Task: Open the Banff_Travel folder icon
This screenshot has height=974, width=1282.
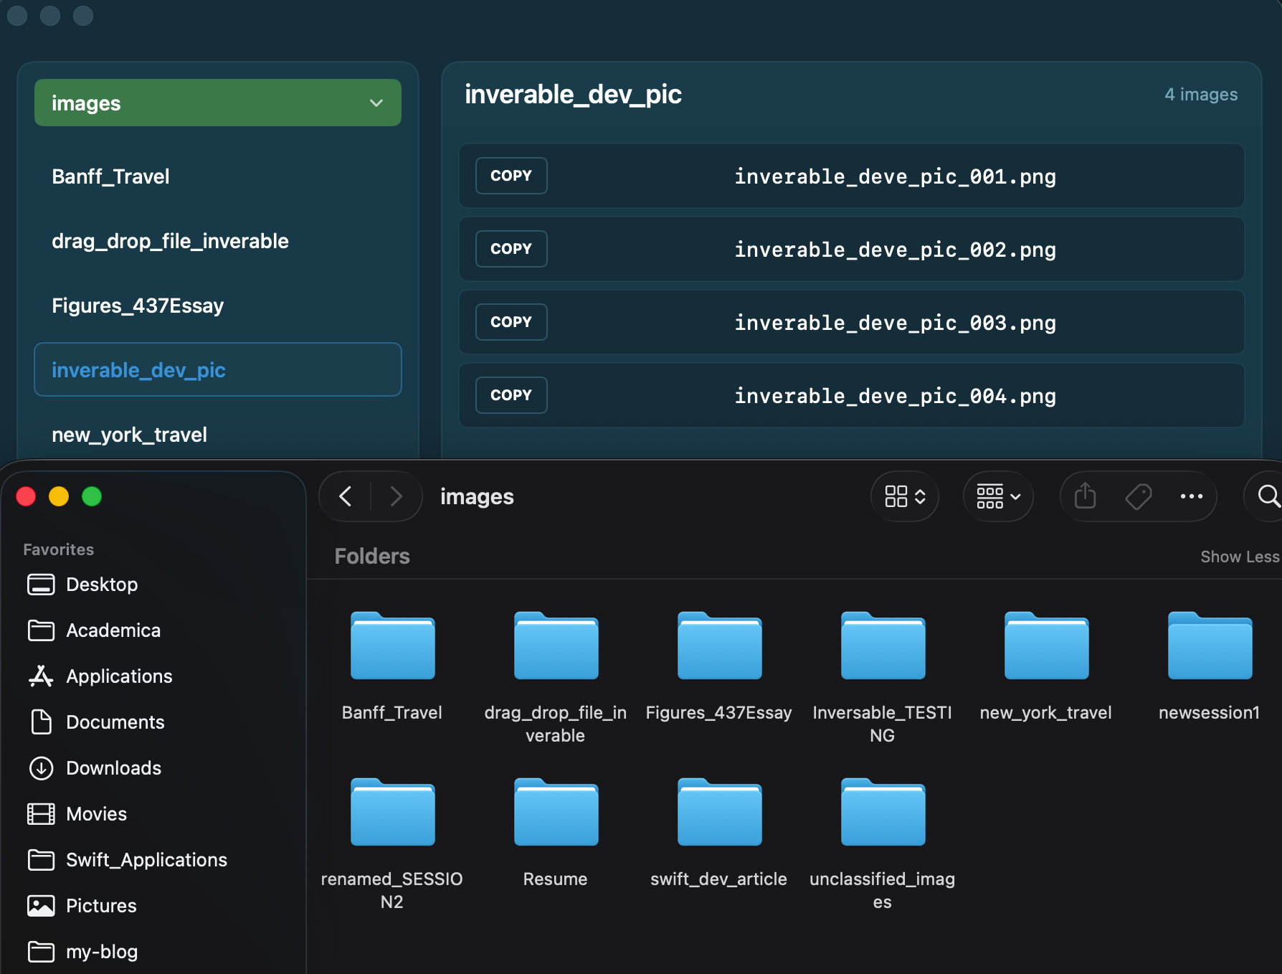Action: click(392, 646)
